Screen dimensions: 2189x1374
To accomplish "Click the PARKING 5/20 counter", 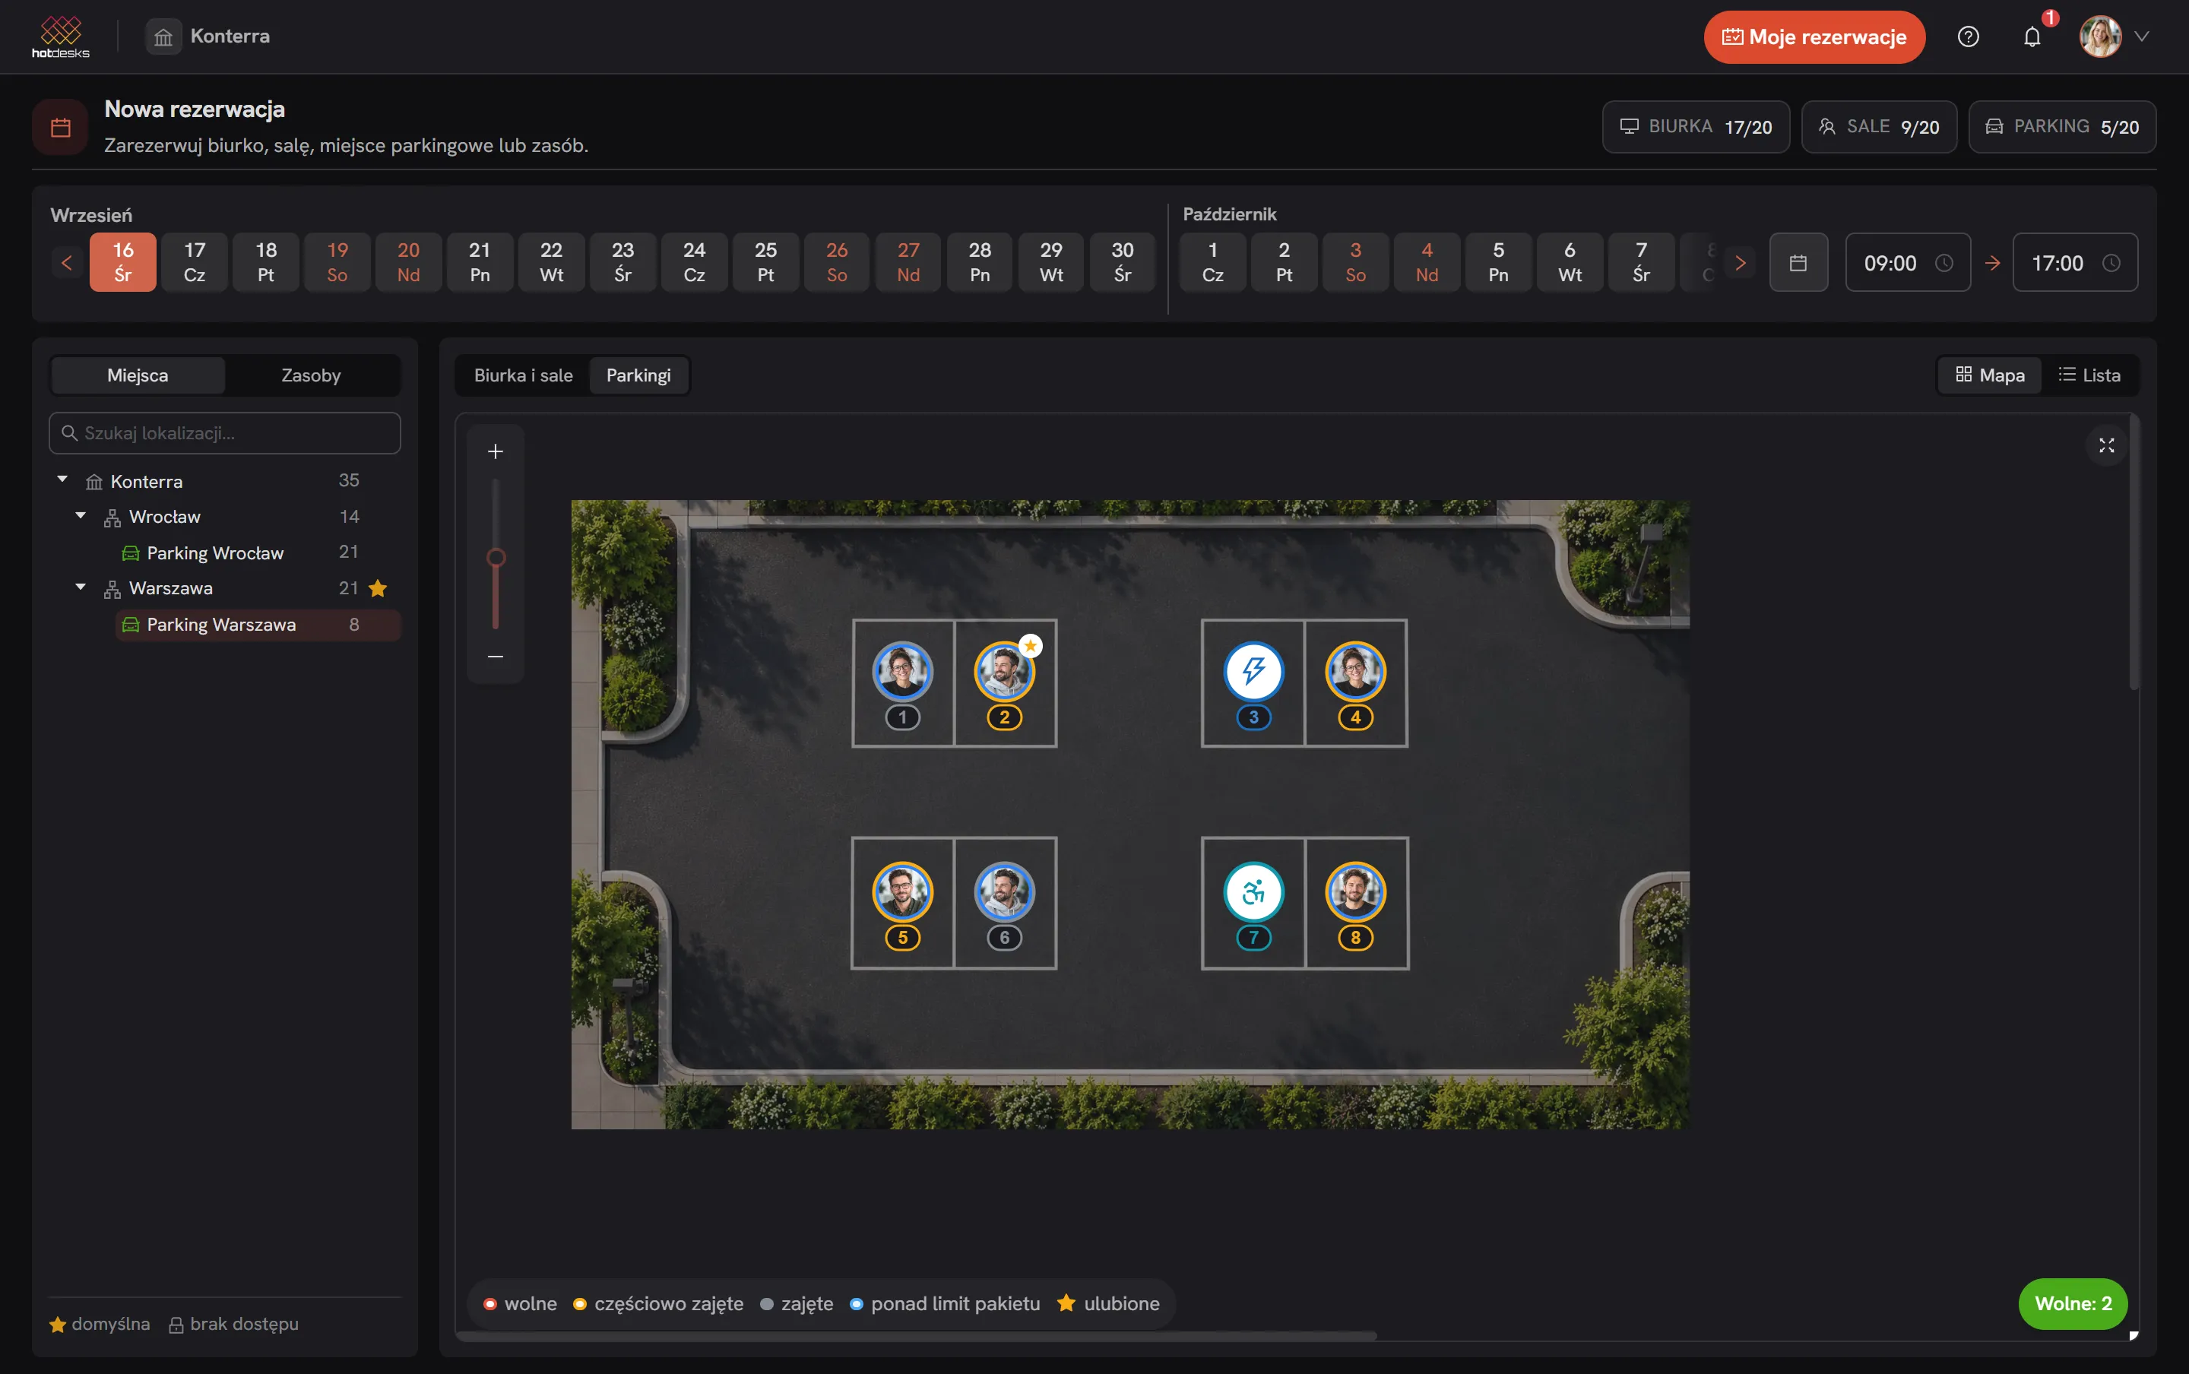I will click(2062, 126).
